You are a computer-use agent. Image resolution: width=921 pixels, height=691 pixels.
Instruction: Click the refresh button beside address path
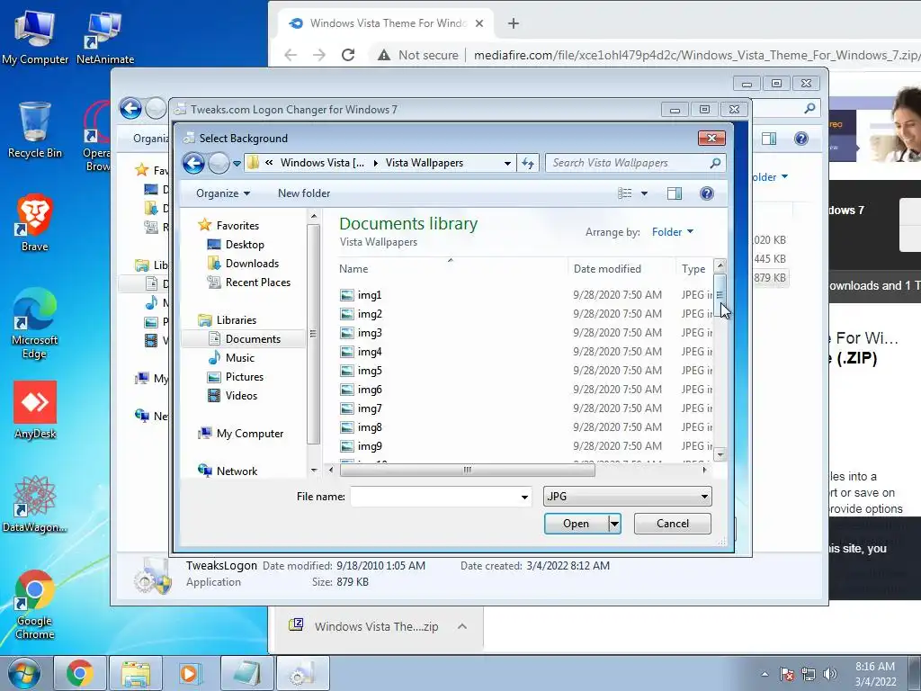527,163
